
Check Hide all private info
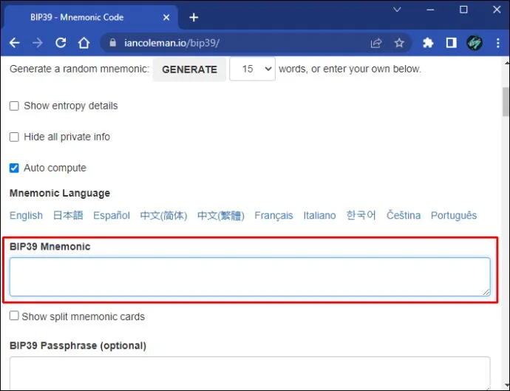14,137
